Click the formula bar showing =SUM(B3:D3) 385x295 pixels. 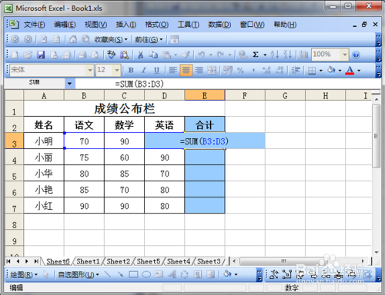point(228,84)
